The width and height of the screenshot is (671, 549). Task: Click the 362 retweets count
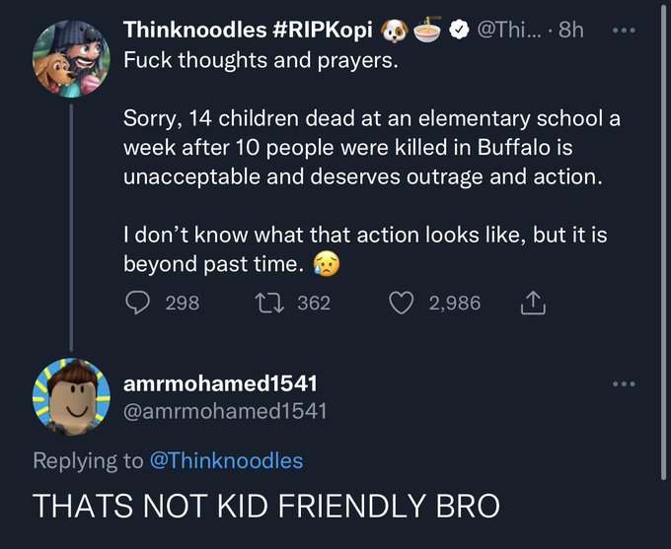click(314, 303)
